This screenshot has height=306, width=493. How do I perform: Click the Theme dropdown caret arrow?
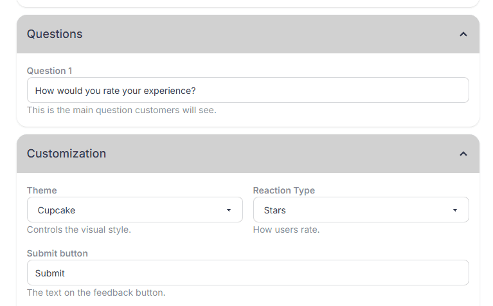point(229,210)
